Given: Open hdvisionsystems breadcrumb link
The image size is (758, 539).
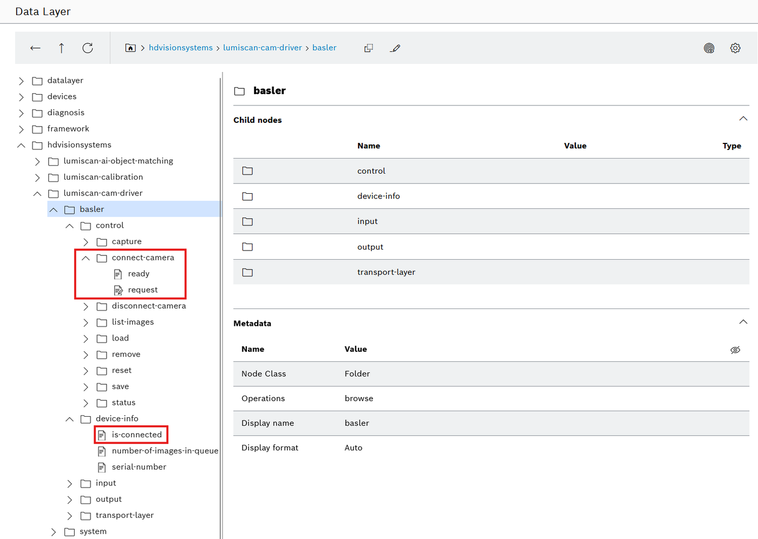Looking at the screenshot, I should click(x=181, y=48).
